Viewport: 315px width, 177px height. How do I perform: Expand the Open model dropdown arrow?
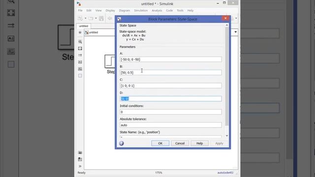coord(96,19)
